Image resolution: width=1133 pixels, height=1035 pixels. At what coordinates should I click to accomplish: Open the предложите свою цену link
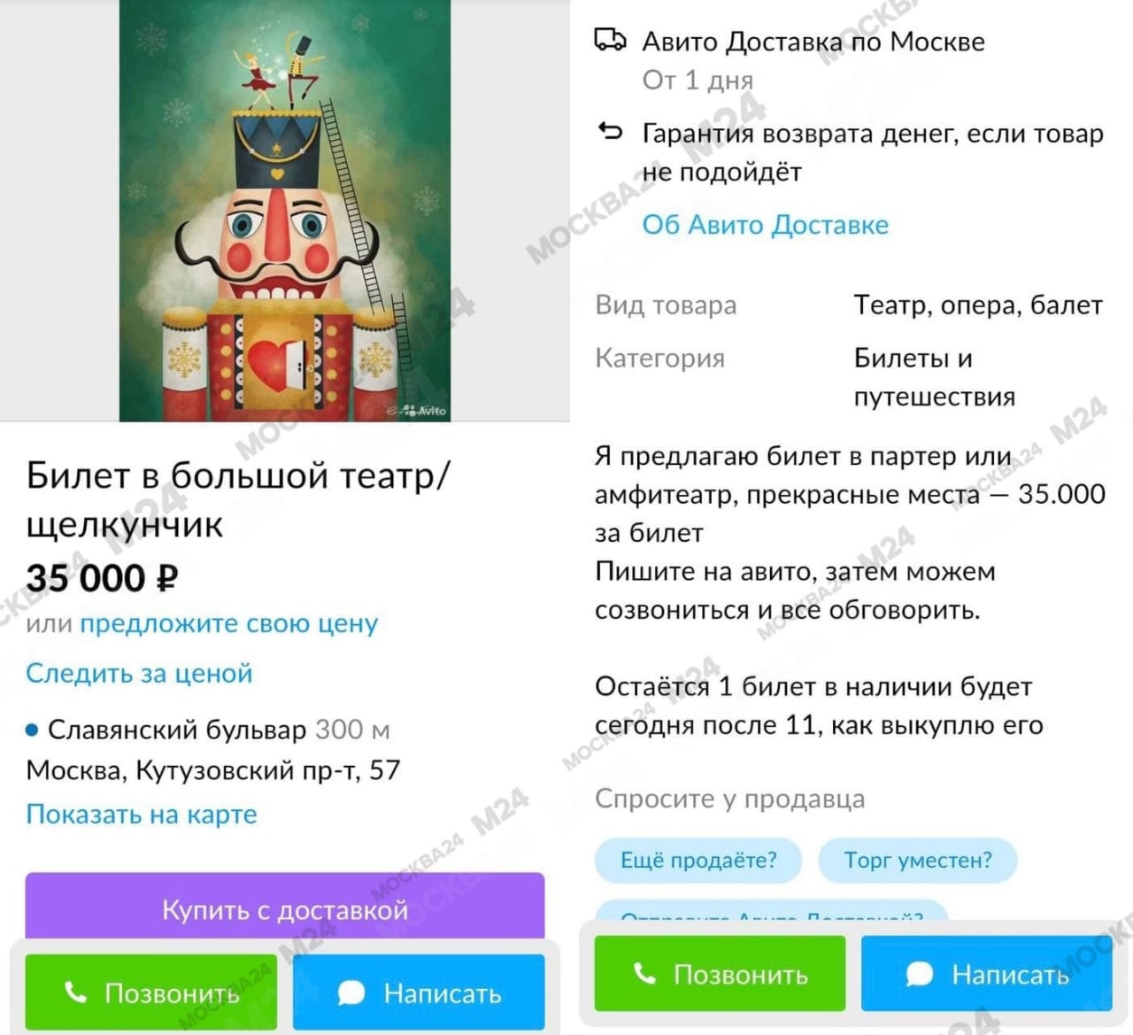coord(229,623)
